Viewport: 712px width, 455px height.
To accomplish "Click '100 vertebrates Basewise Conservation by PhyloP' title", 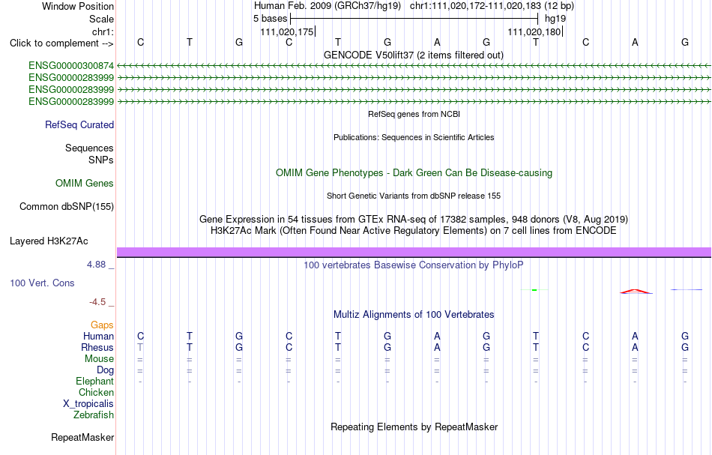I will (x=414, y=265).
